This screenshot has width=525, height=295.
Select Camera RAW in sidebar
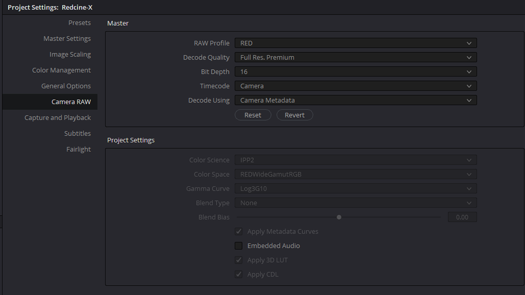click(x=50, y=102)
